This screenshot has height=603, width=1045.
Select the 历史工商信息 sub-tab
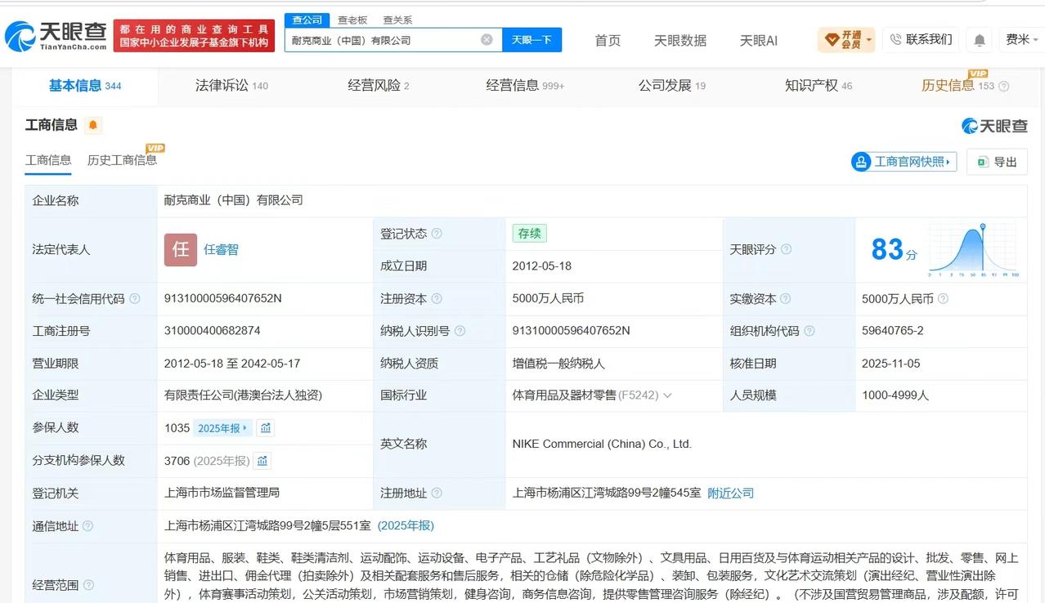tap(122, 160)
